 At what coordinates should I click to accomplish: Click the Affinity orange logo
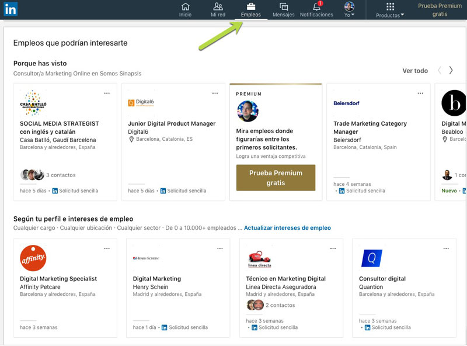[x=33, y=258]
